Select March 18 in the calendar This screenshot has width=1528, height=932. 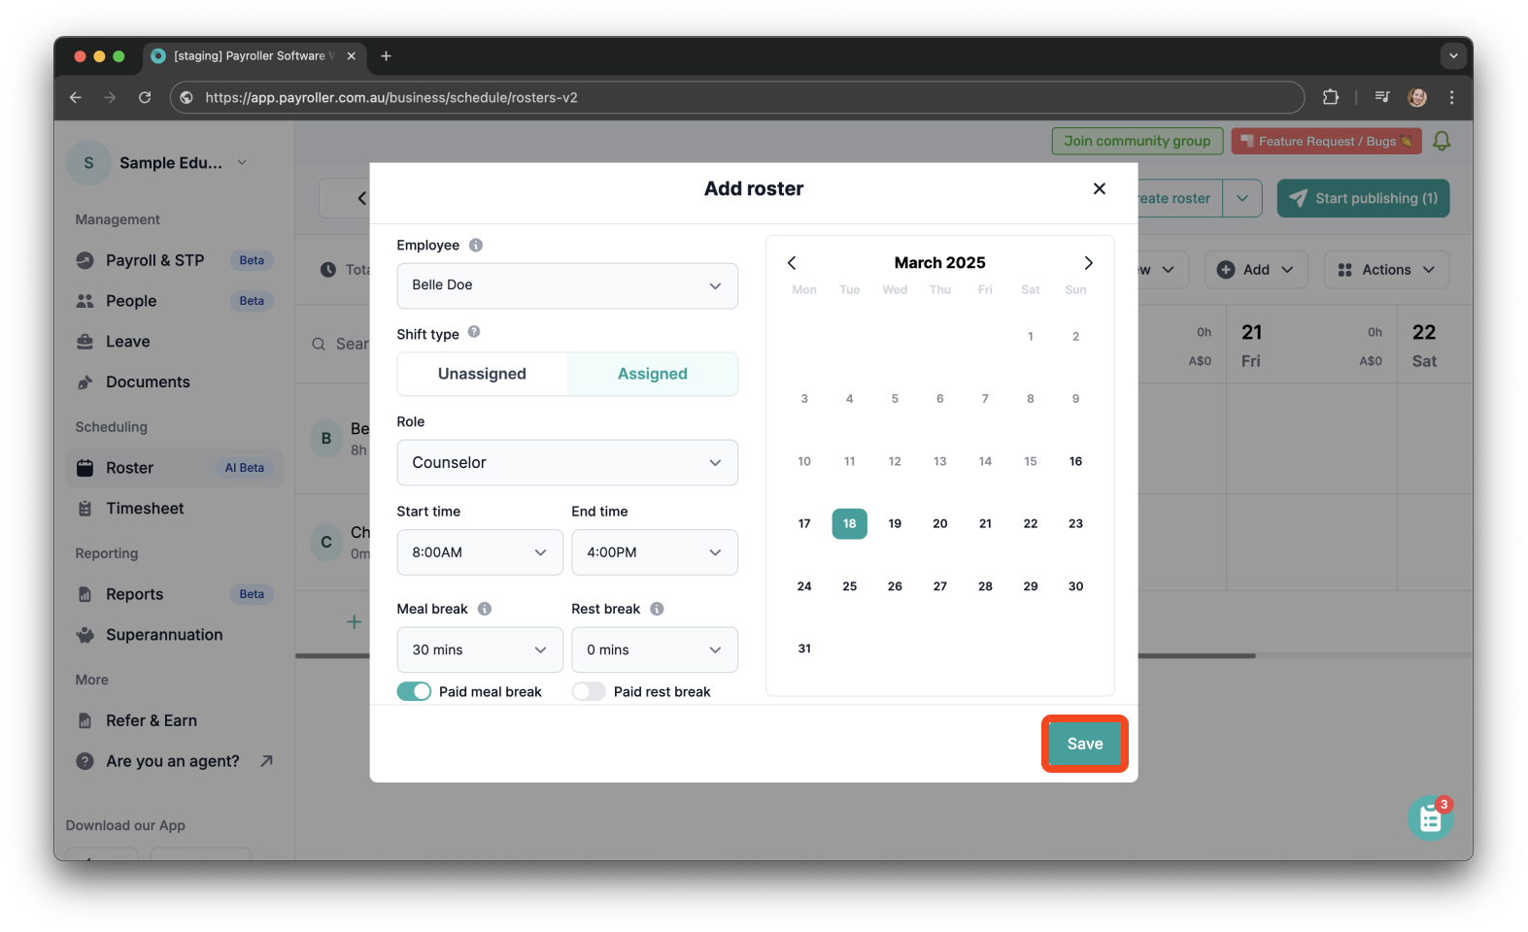[x=850, y=523]
